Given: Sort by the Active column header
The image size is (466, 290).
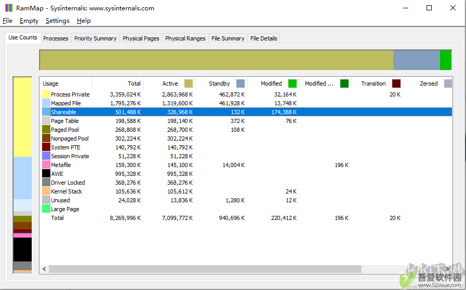Looking at the screenshot, I should (170, 84).
